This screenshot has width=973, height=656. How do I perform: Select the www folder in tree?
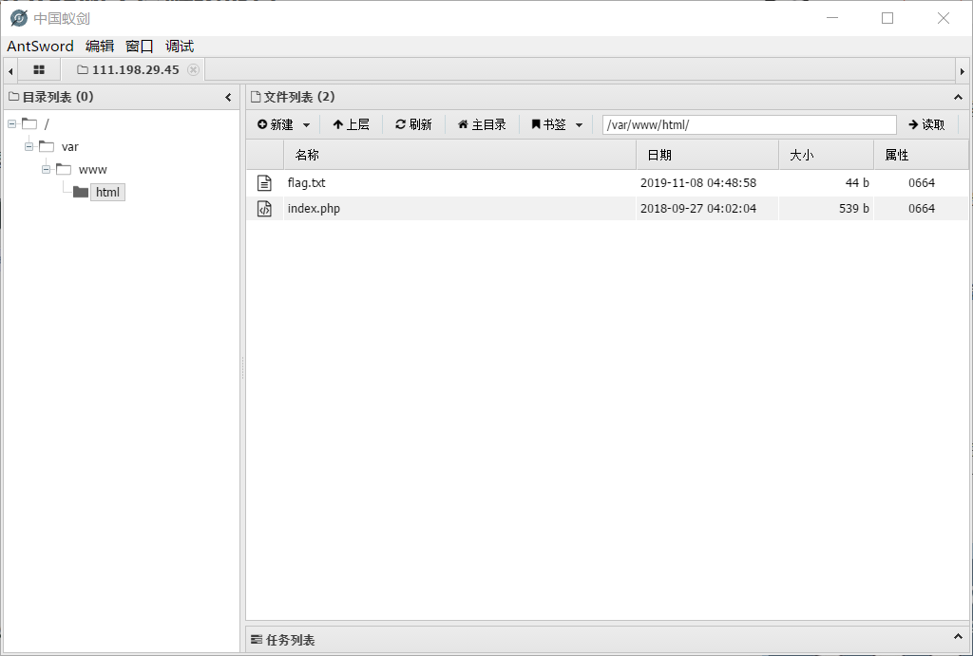tap(93, 169)
